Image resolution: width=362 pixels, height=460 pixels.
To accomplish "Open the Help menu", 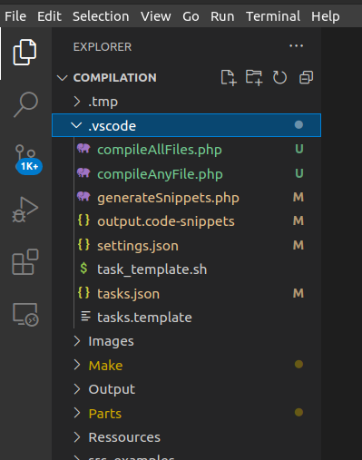I will (x=326, y=16).
